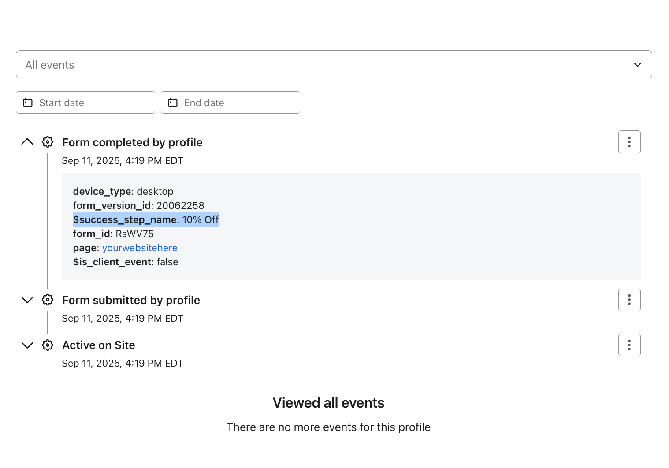Click the Form completed by profile event title
Image resolution: width=669 pixels, height=468 pixels.
coord(132,142)
